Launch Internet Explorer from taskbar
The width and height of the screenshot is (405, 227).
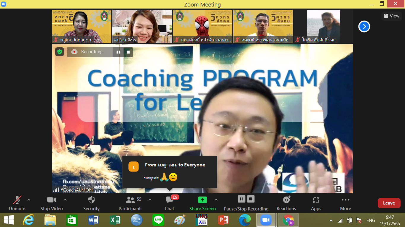[x=29, y=220]
